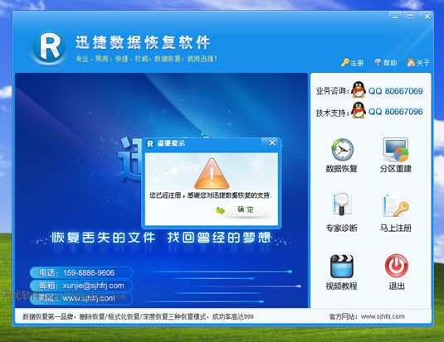Click the email xunjie@sjhfrj.com
Screen dimensions: 444x342
[x=93, y=286]
